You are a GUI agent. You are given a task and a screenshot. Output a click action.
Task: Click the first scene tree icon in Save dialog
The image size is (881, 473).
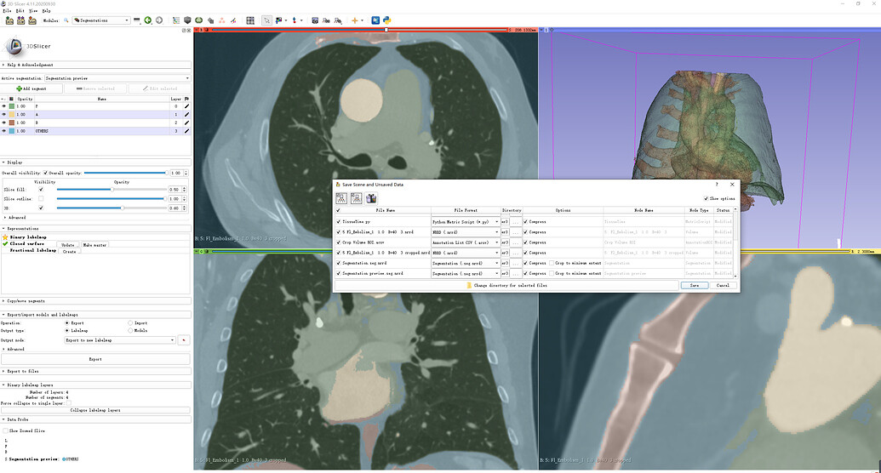pyautogui.click(x=341, y=198)
